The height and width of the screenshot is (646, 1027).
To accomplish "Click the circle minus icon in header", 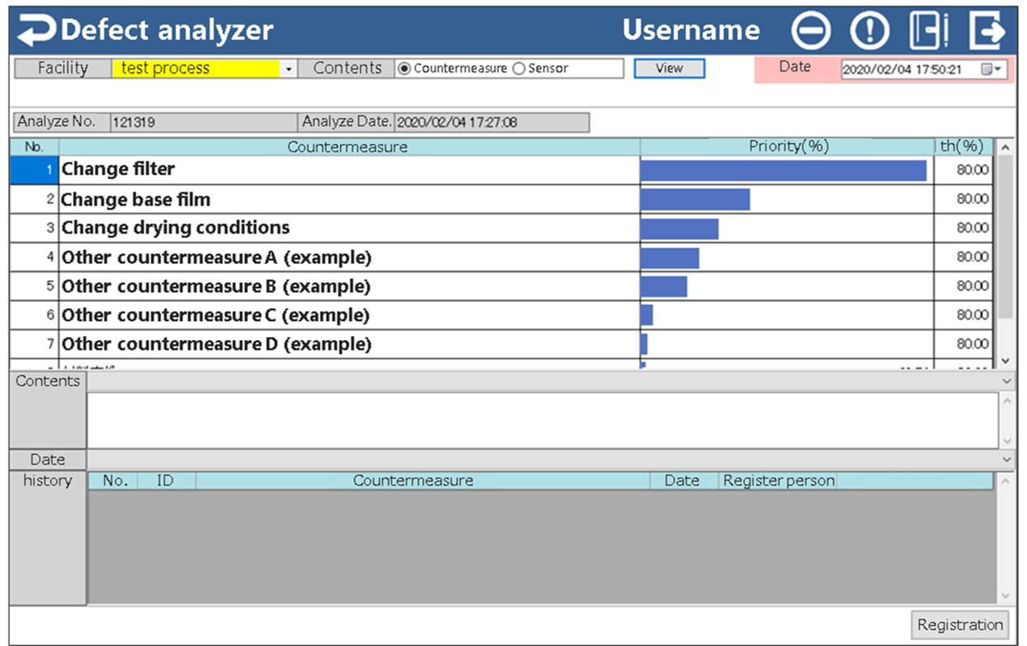I will [811, 31].
